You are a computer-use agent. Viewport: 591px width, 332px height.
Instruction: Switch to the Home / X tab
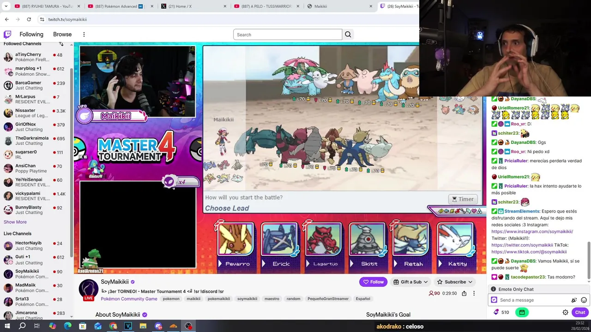[x=193, y=6]
